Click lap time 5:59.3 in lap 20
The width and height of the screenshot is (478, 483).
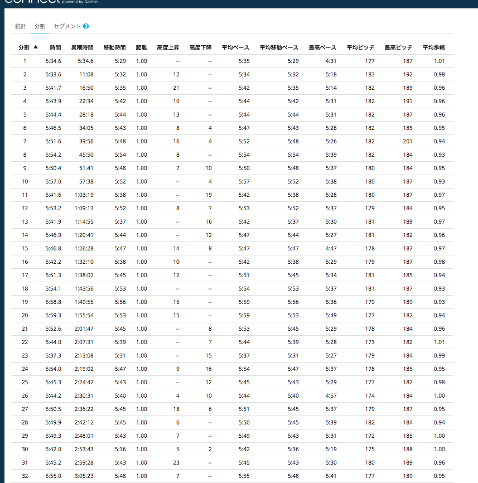pyautogui.click(x=54, y=316)
